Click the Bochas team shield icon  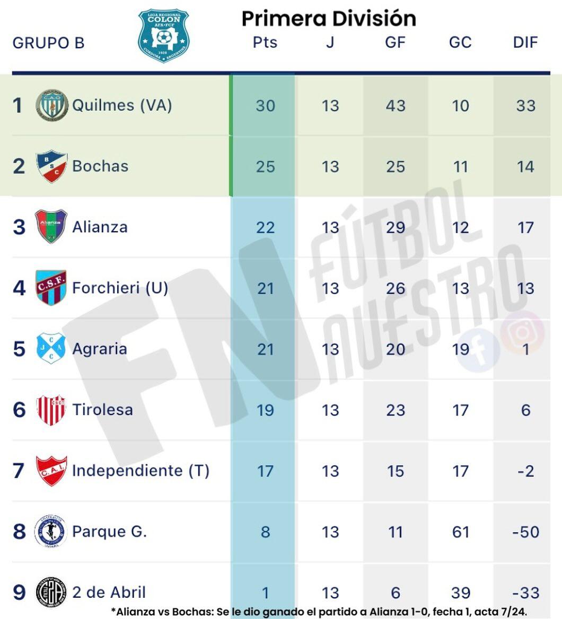51,166
